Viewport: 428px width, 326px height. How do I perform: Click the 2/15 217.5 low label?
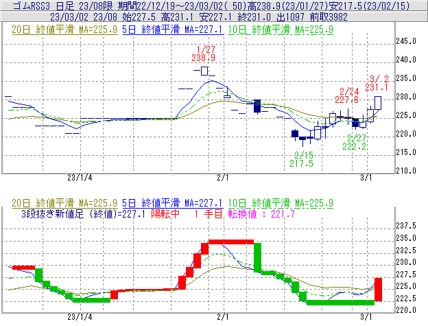pos(302,159)
